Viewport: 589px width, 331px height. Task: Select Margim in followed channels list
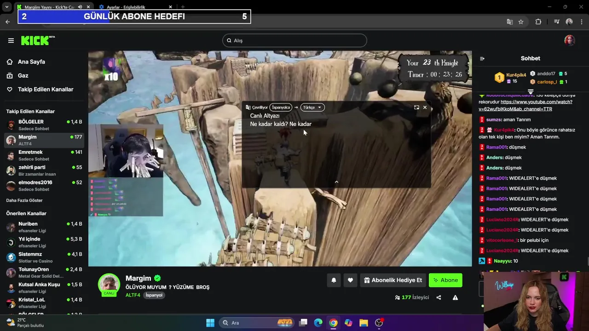44,140
